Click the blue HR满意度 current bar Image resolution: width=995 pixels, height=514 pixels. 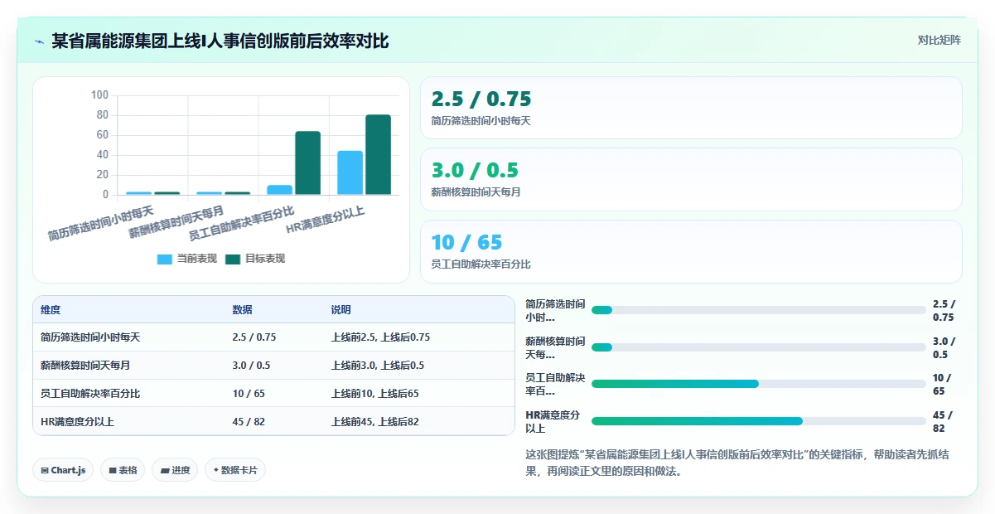tap(350, 173)
